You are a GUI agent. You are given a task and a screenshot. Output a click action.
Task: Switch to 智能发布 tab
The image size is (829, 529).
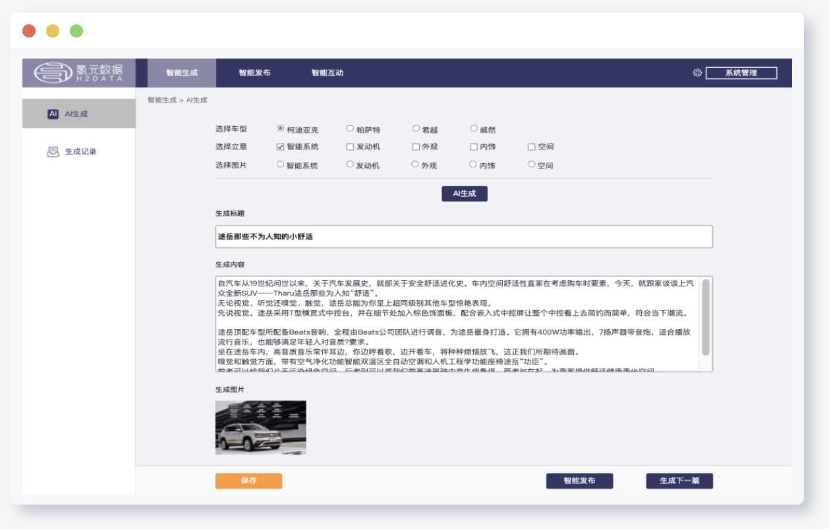coord(254,73)
